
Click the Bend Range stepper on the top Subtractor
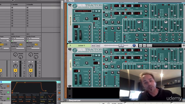(79, 27)
